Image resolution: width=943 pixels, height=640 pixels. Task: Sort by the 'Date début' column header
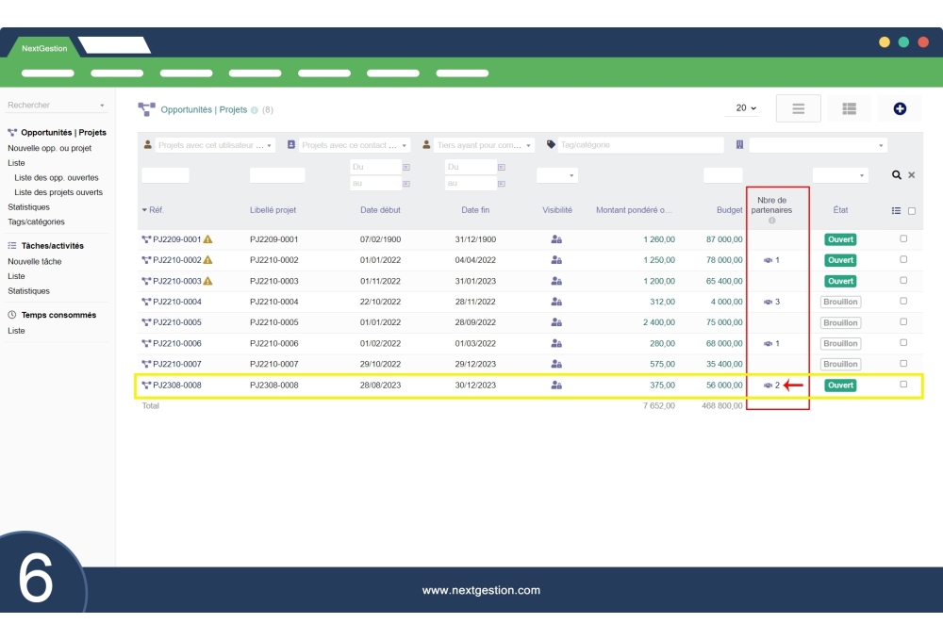coord(380,210)
